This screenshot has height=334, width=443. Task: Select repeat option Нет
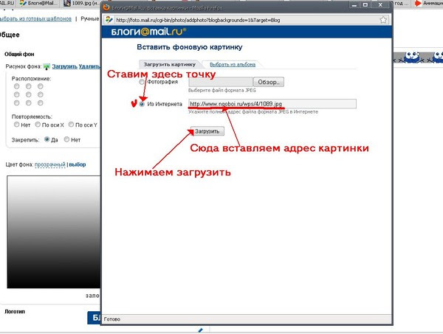pyautogui.click(x=17, y=125)
